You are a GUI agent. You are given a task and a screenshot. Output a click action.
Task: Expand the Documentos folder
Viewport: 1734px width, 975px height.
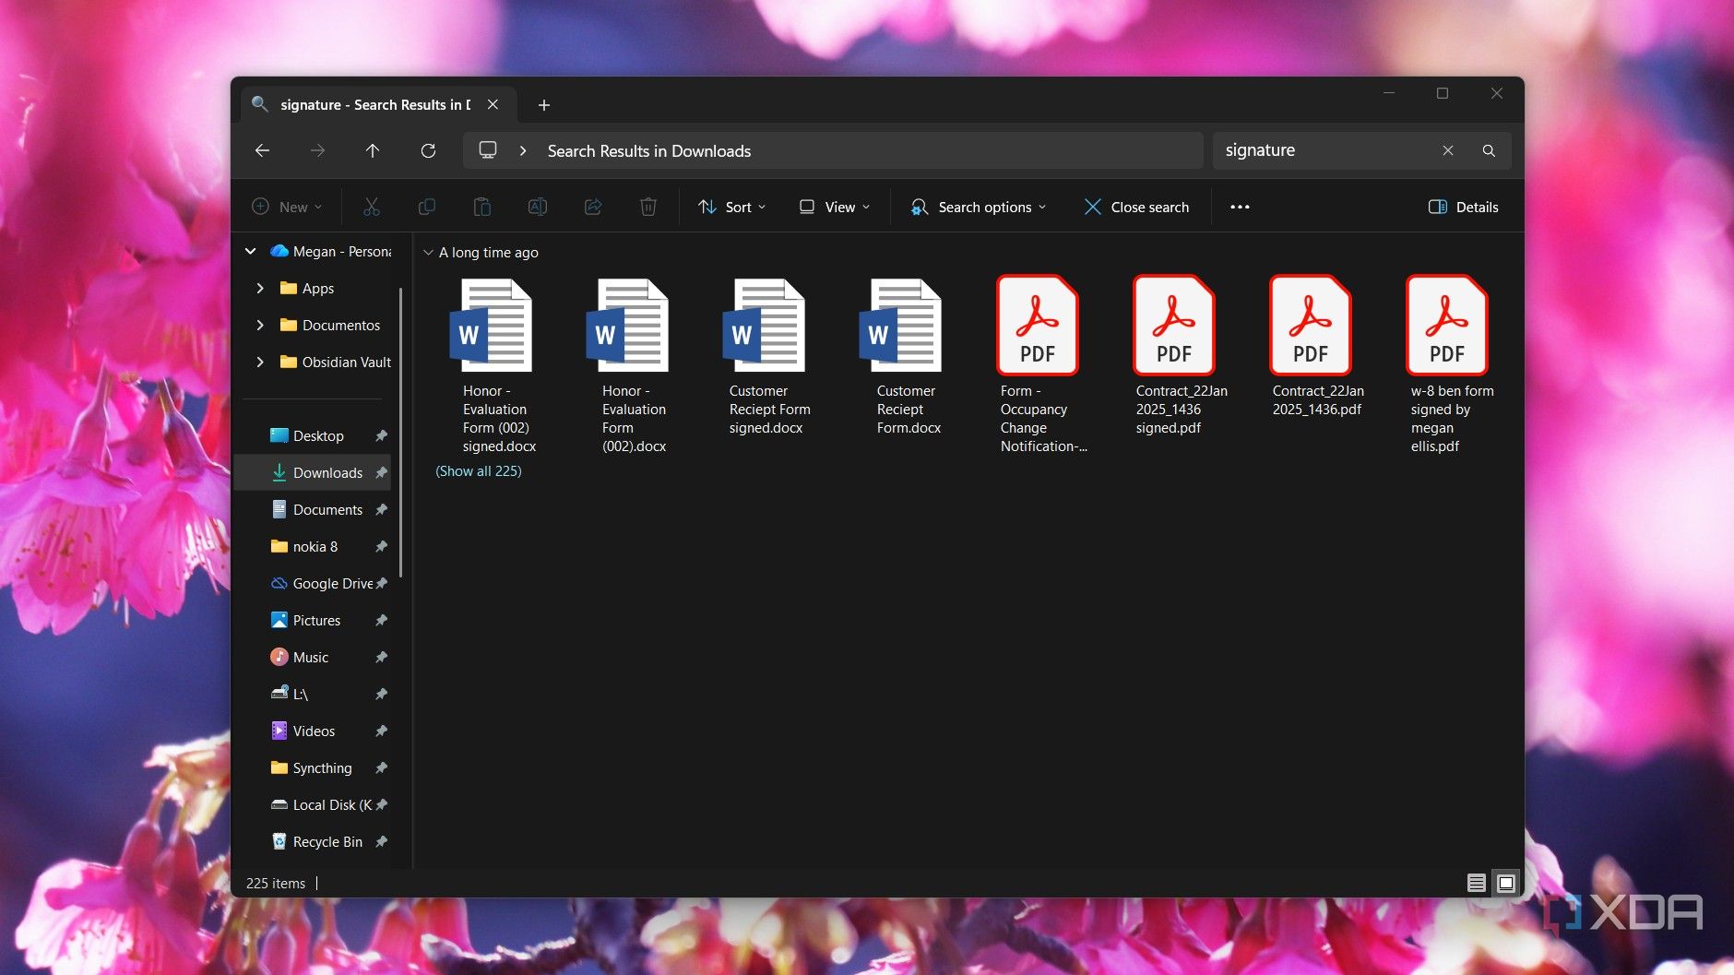click(x=260, y=325)
